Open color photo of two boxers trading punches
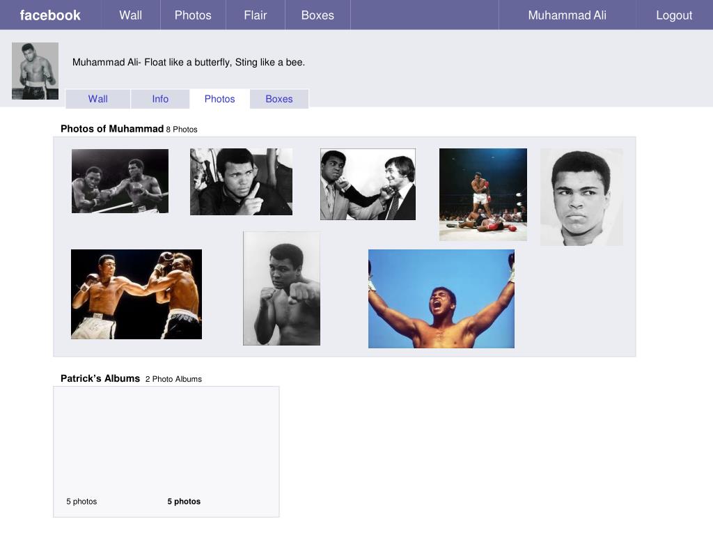The height and width of the screenshot is (535, 713). (136, 294)
